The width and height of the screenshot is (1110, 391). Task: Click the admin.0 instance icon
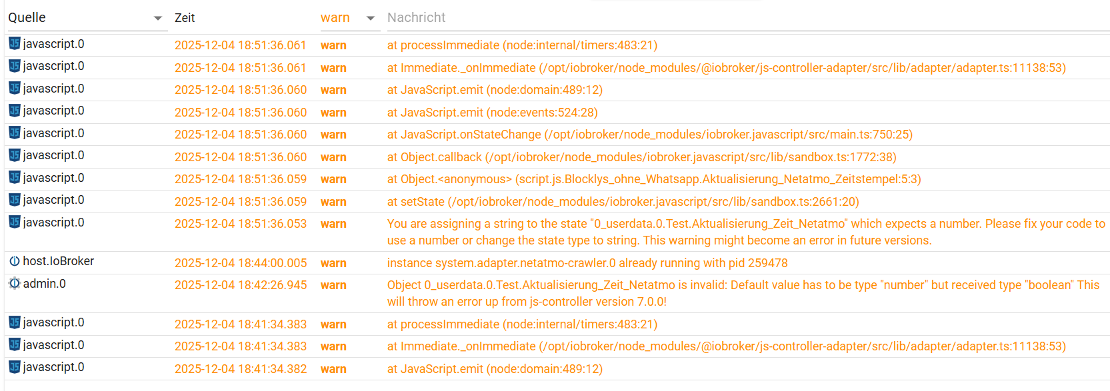click(x=15, y=283)
